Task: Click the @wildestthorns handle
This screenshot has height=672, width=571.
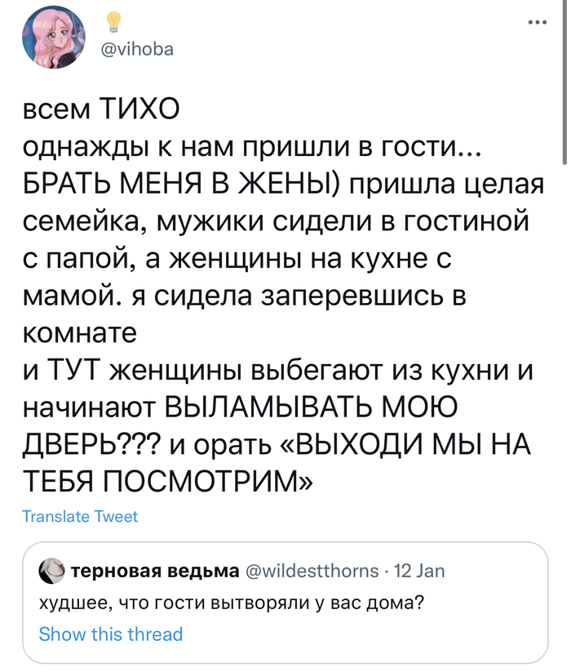Action: [x=313, y=570]
